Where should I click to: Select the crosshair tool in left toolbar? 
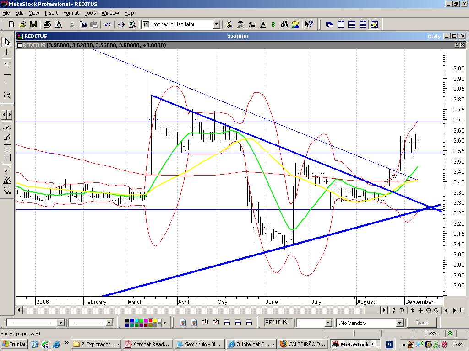click(7, 53)
